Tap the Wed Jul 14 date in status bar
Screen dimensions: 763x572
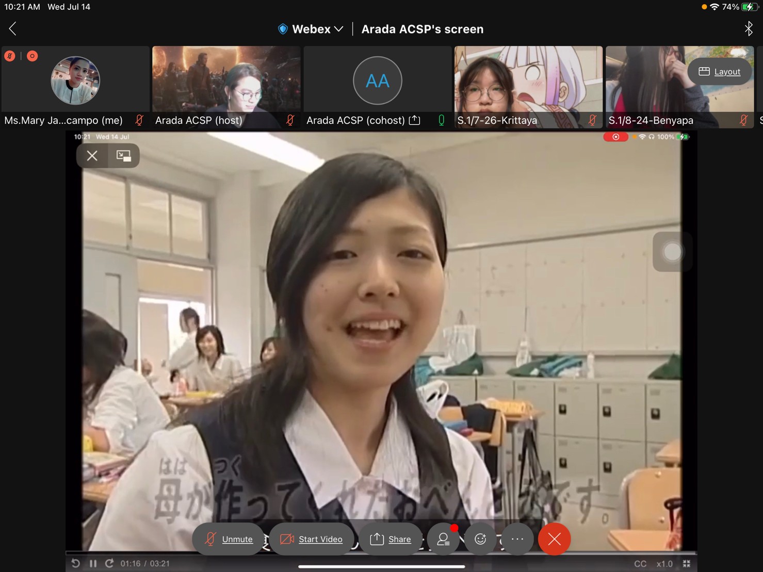click(x=69, y=7)
